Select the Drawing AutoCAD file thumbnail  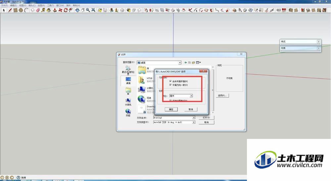pyautogui.click(x=141, y=109)
